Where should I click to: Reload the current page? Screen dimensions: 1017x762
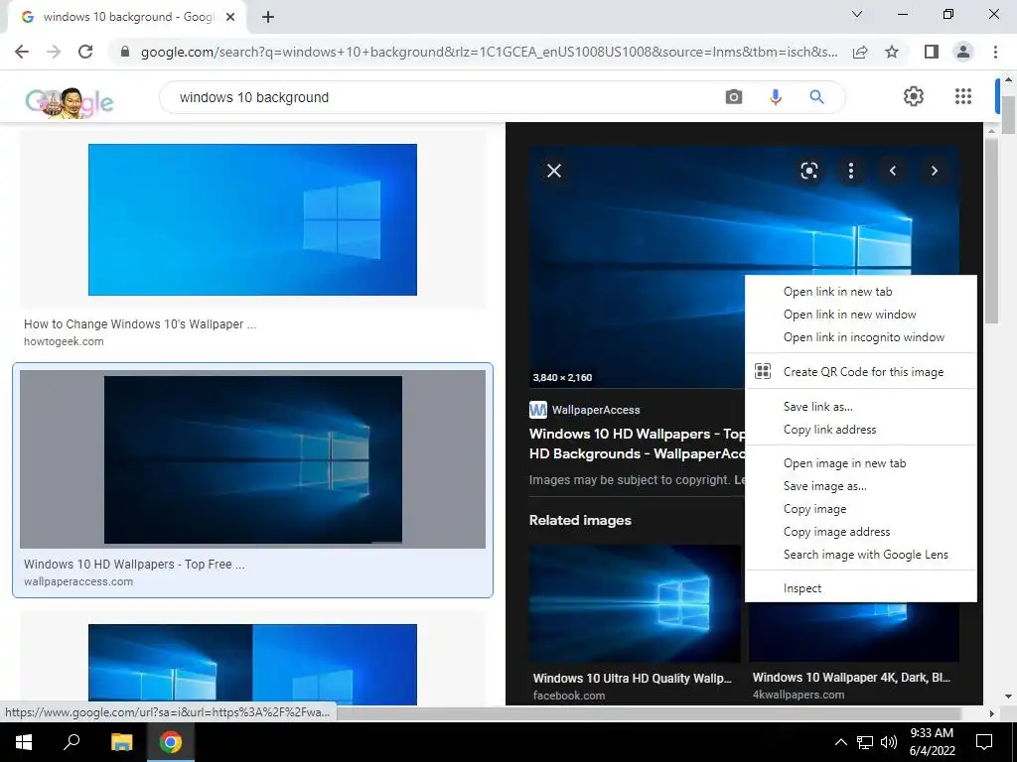[x=85, y=52]
